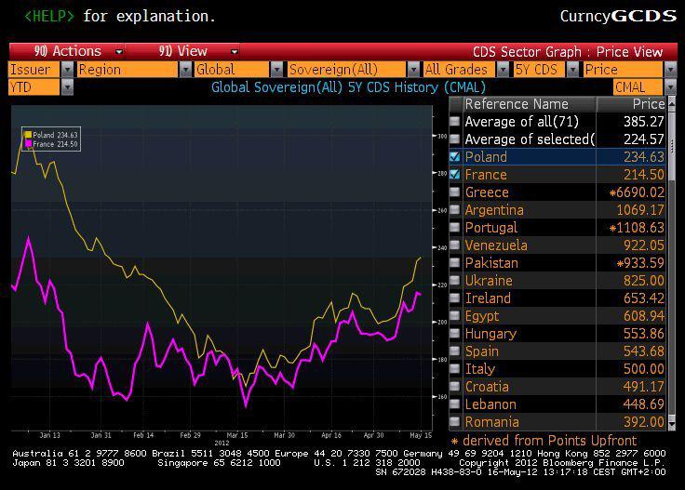Select the Argentina reference name
The image size is (685, 490).
point(494,210)
